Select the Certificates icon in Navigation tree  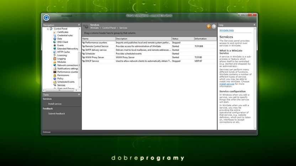pos(55,32)
